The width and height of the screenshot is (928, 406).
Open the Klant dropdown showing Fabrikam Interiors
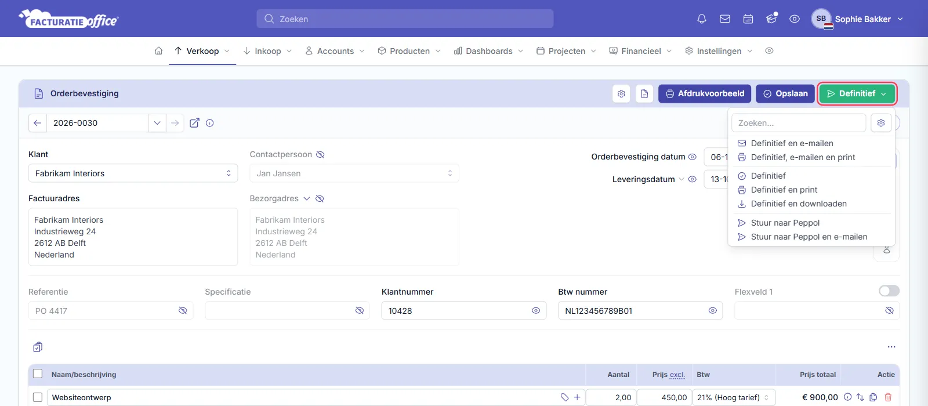click(x=133, y=173)
